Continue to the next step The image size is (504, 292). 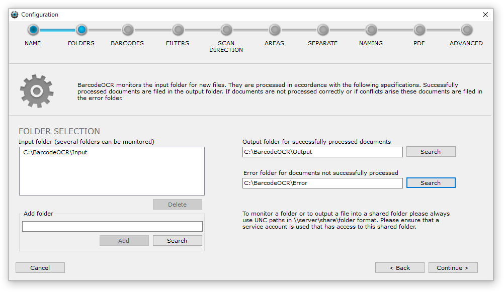[x=453, y=267]
